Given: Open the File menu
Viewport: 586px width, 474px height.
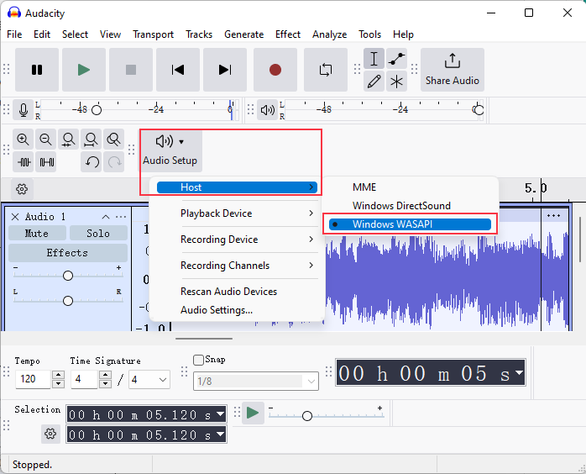Looking at the screenshot, I should (14, 34).
